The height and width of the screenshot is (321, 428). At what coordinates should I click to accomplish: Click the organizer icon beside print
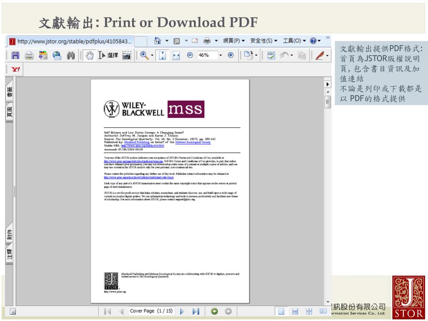click(x=43, y=56)
